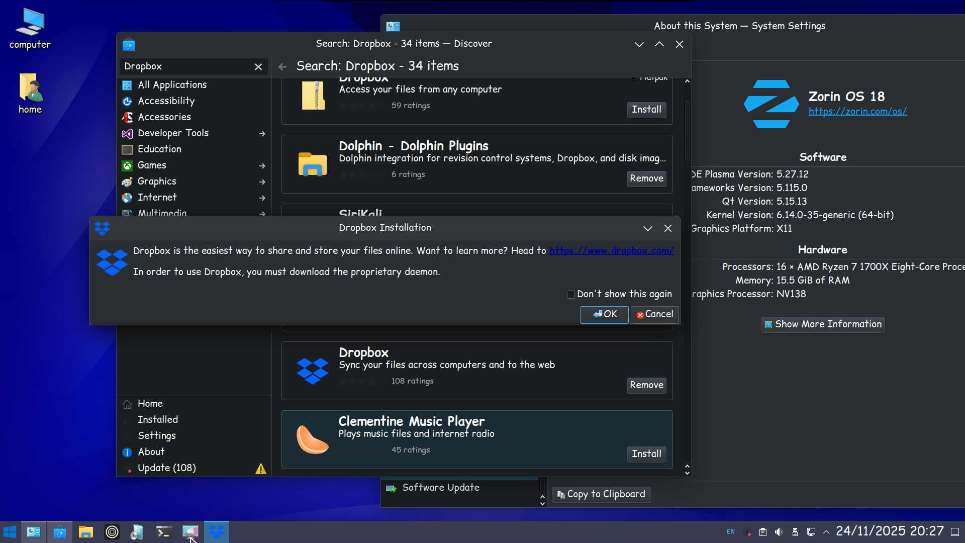
Task: Enable "Don't show this again" checkbox
Action: [571, 295]
